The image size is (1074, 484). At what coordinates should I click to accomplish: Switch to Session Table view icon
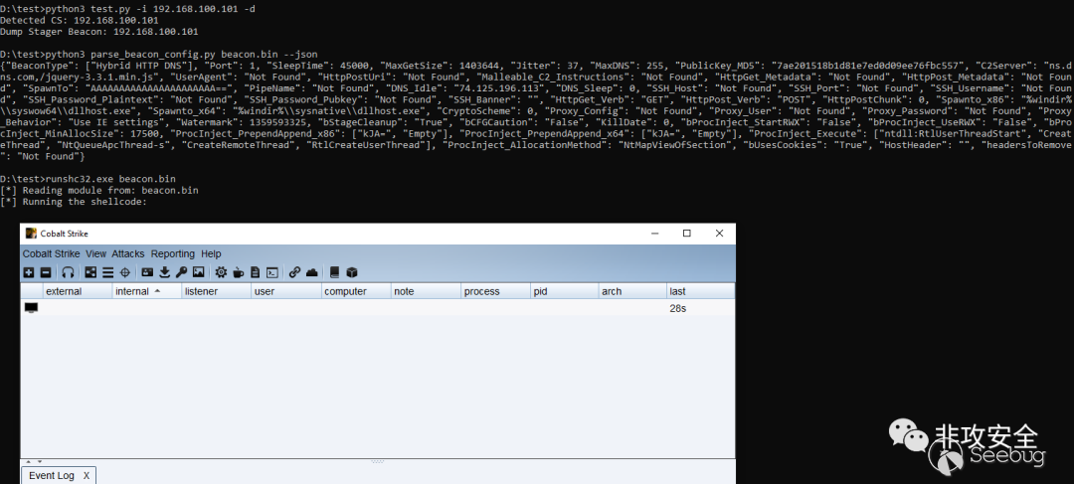click(x=108, y=272)
